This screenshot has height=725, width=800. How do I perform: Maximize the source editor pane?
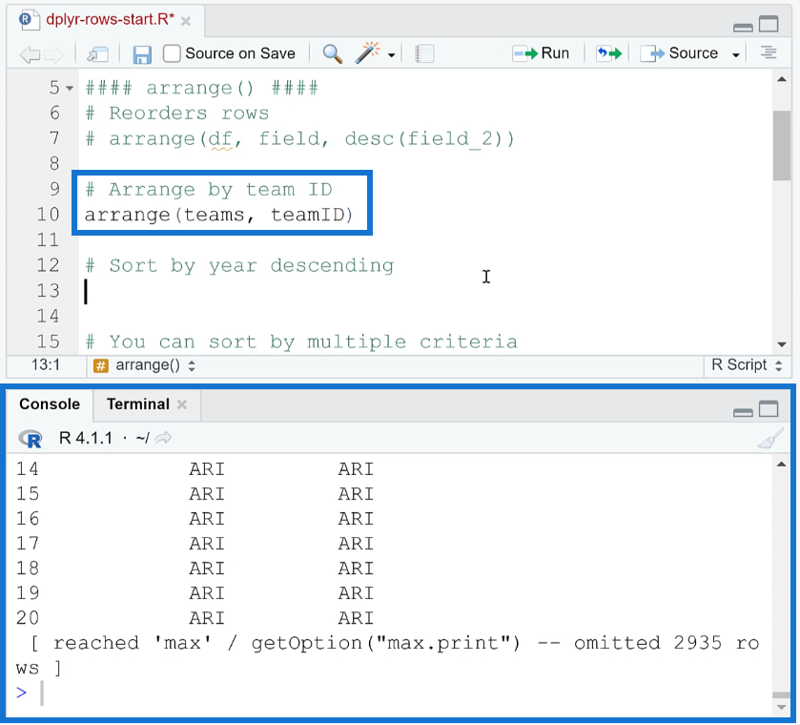tap(769, 24)
